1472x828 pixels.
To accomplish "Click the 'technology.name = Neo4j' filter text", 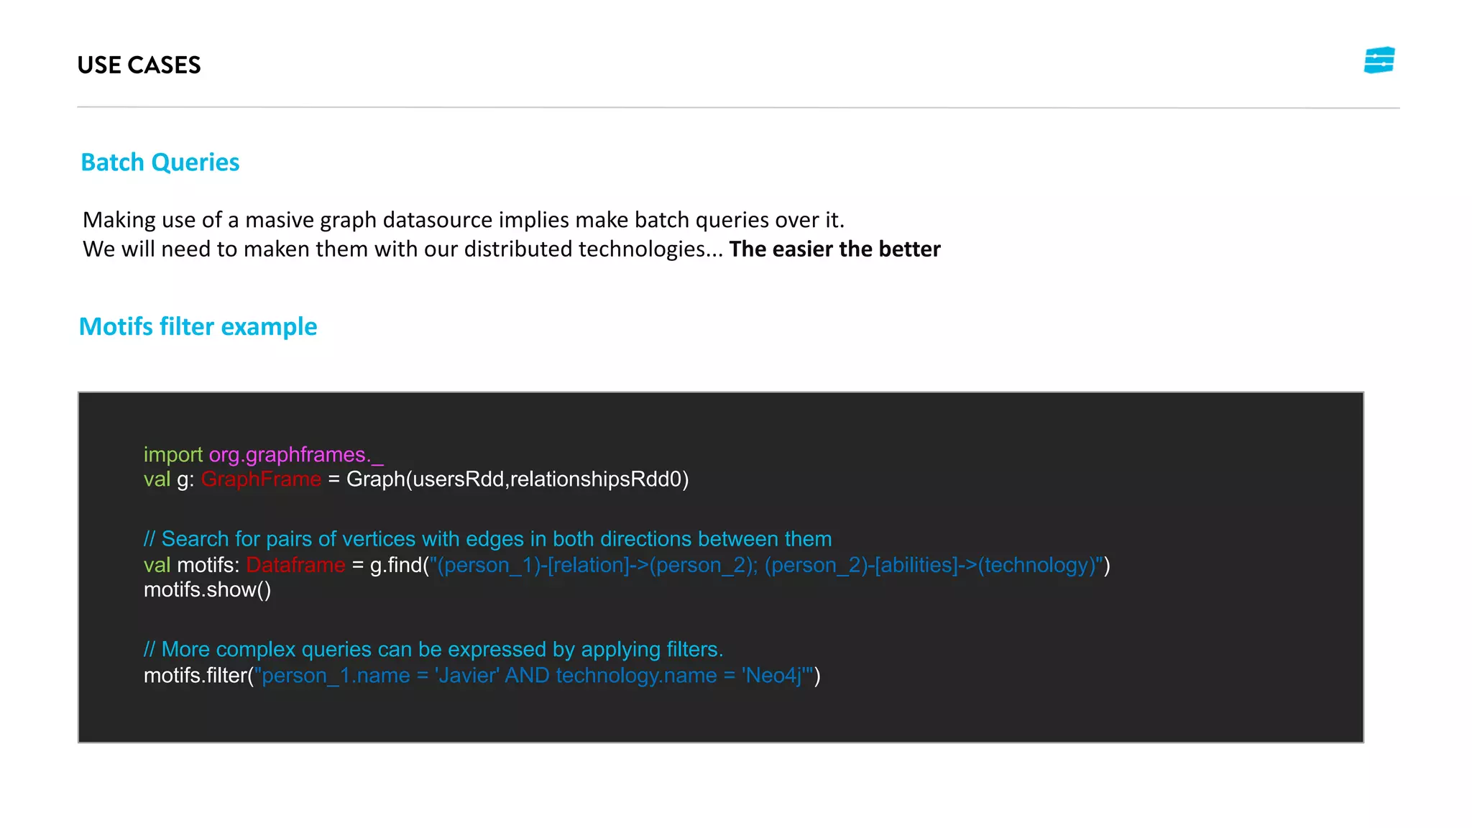I will (x=679, y=676).
